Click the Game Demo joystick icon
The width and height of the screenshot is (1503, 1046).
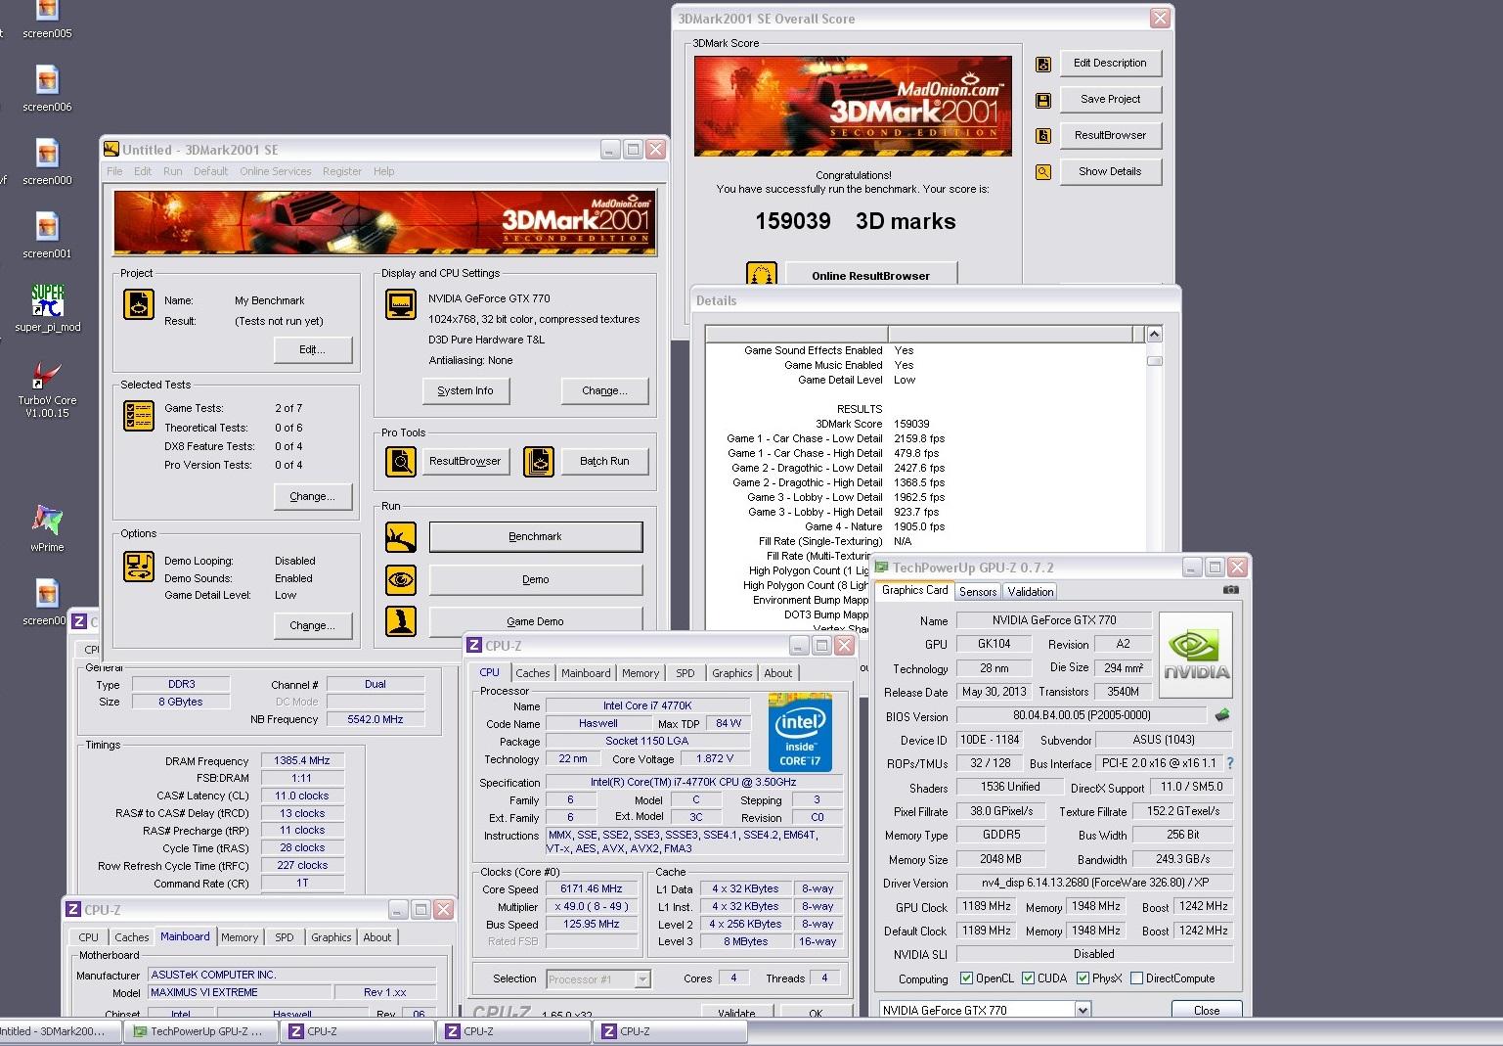pyautogui.click(x=400, y=620)
